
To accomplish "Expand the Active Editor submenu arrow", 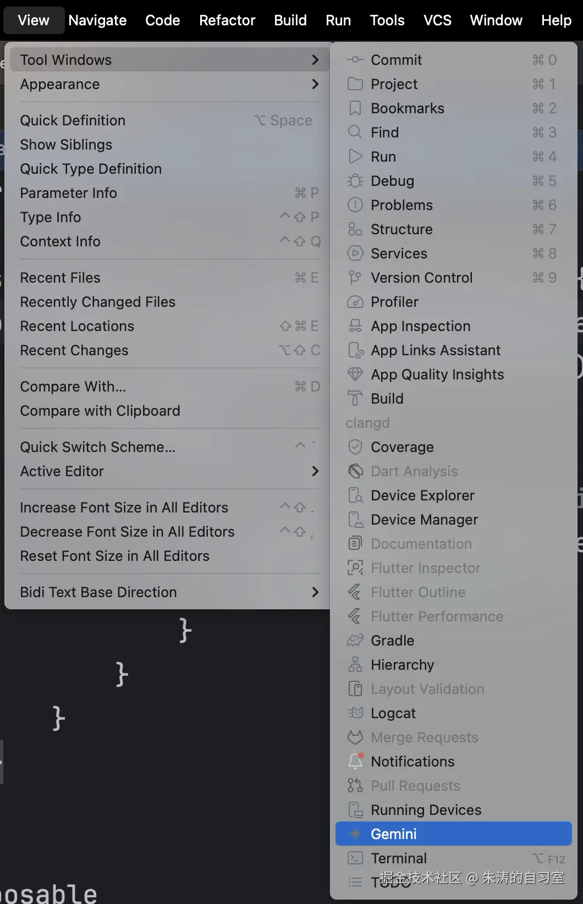I will tap(315, 471).
